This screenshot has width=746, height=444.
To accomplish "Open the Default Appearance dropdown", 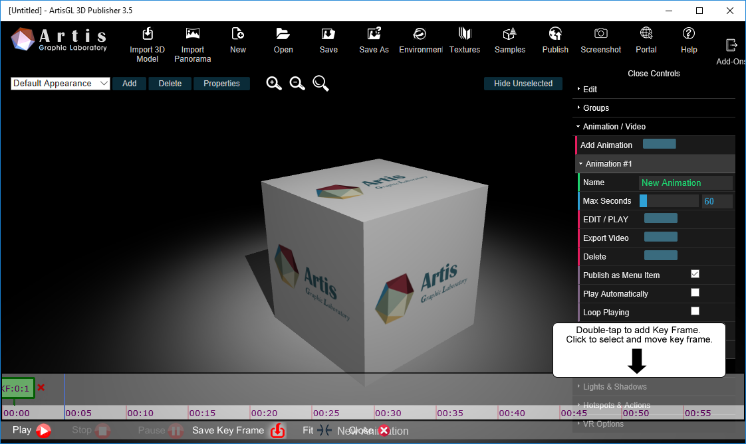I will click(61, 84).
